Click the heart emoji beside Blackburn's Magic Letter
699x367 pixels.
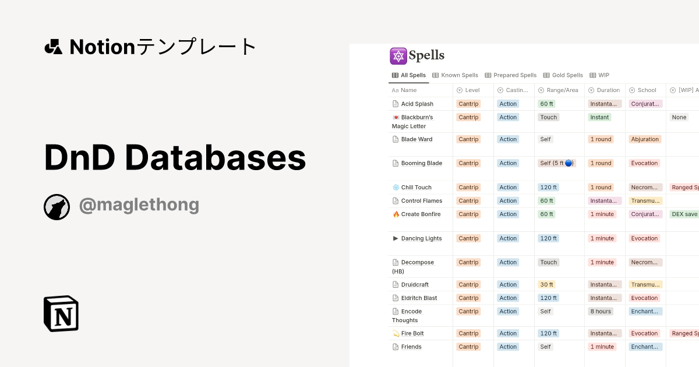click(396, 117)
